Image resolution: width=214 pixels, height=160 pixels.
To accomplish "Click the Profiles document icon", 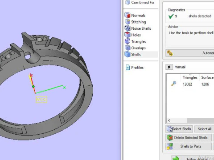I will [128, 67].
